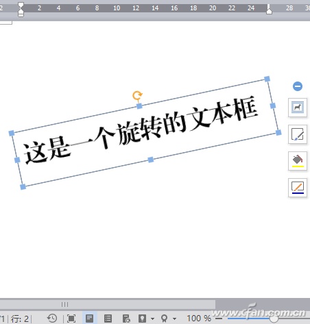Image resolution: width=310 pixels, height=324 pixels.
Task: Click the left-middle resize handle of the text box
Action: (17, 160)
